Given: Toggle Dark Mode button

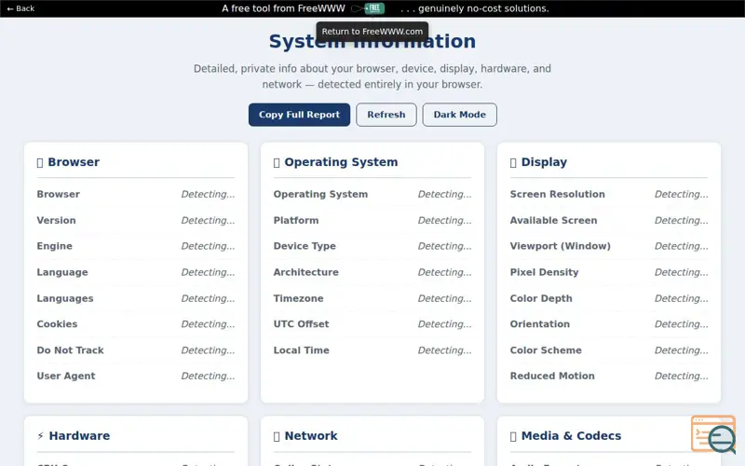Looking at the screenshot, I should pyautogui.click(x=459, y=115).
